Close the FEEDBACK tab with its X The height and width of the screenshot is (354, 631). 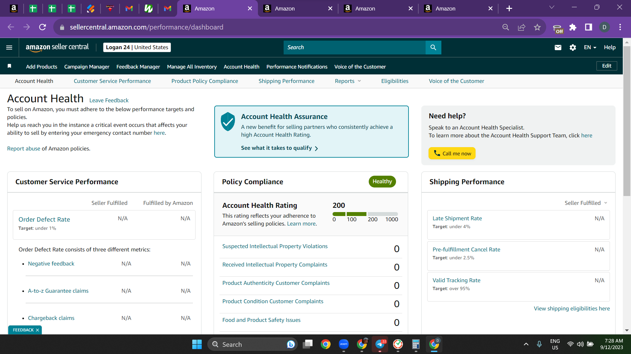pyautogui.click(x=37, y=330)
